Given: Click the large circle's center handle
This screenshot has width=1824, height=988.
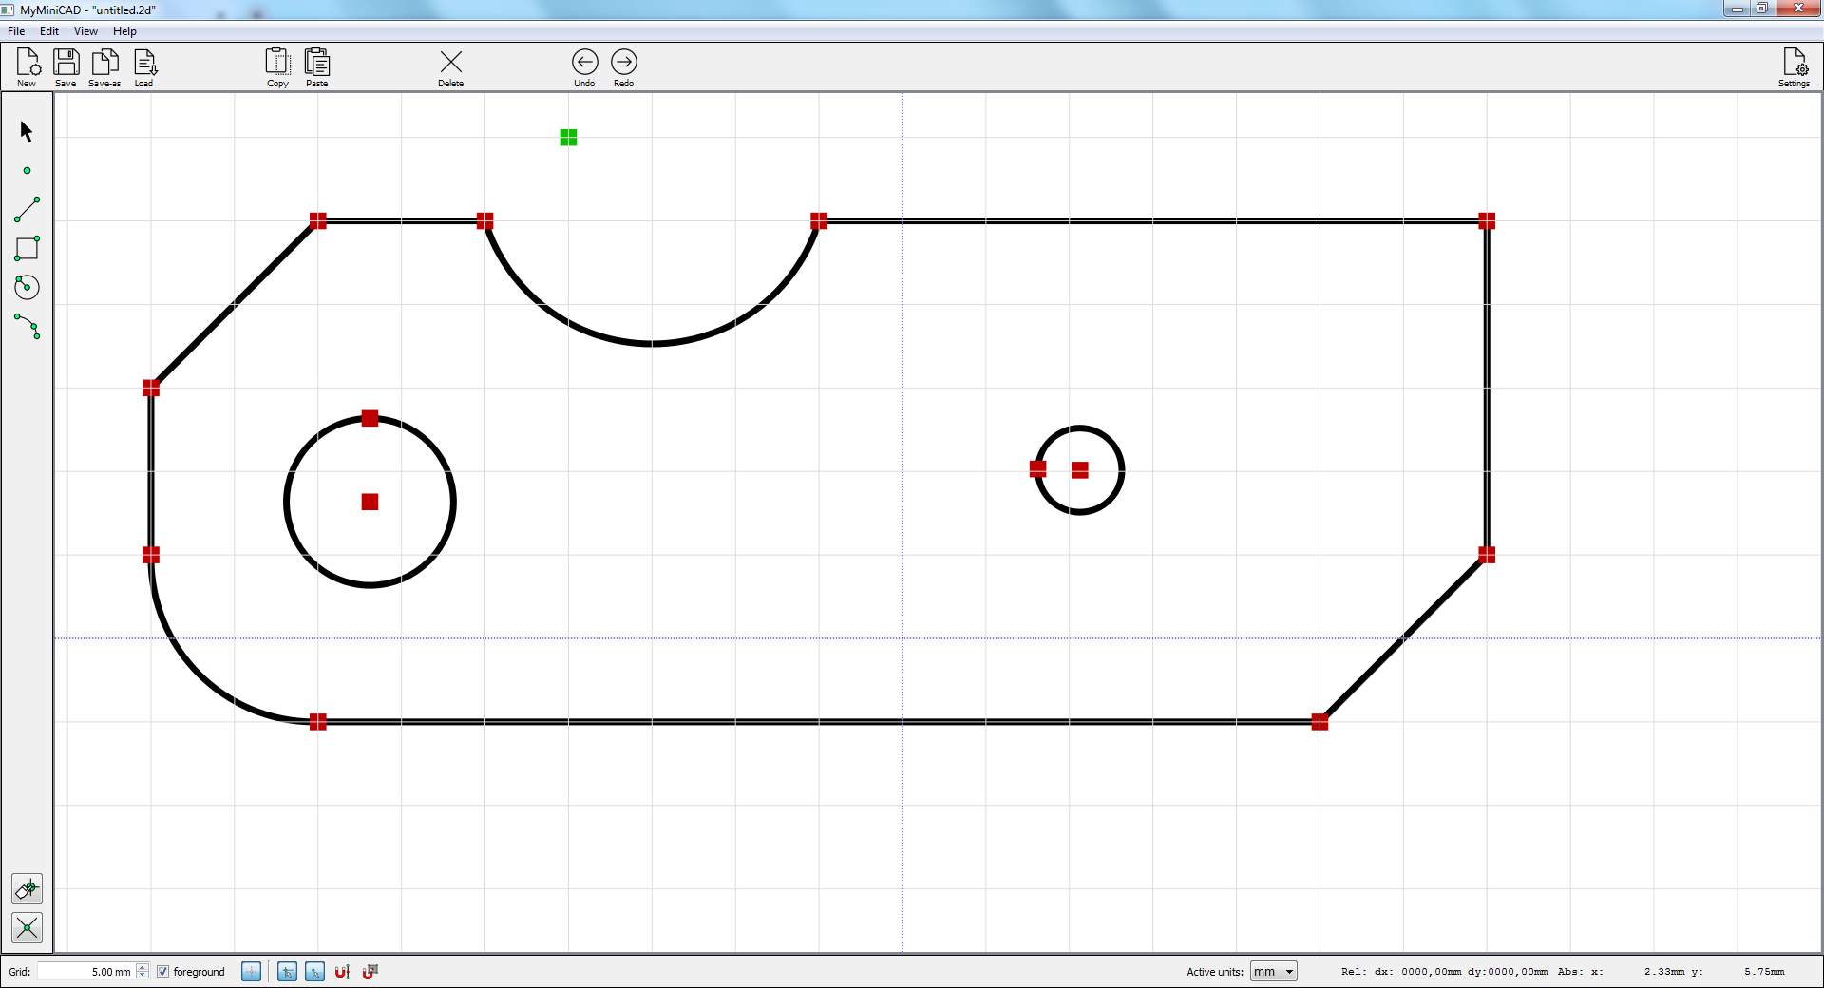Looking at the screenshot, I should pyautogui.click(x=370, y=502).
